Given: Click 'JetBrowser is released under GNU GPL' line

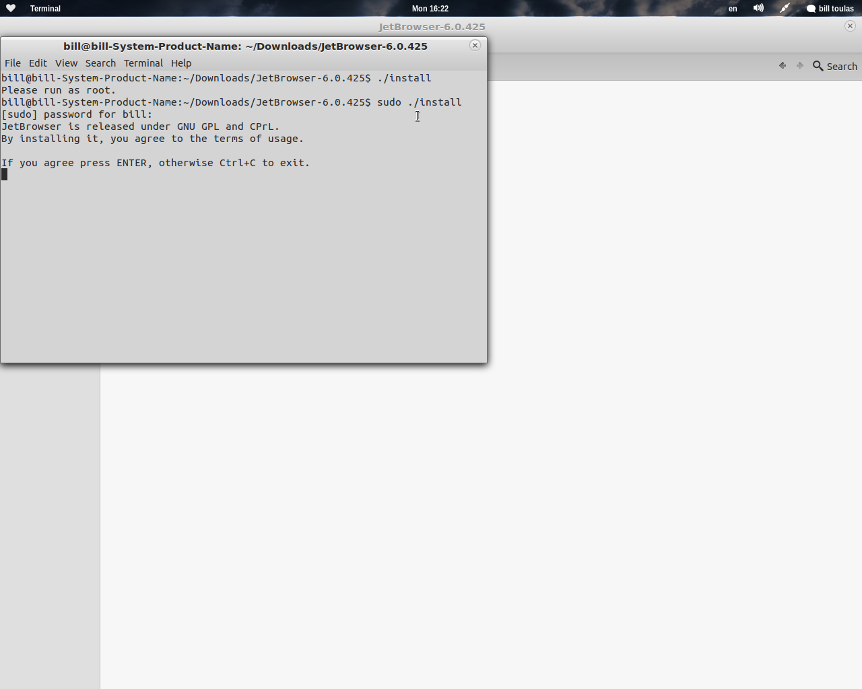Looking at the screenshot, I should (140, 126).
